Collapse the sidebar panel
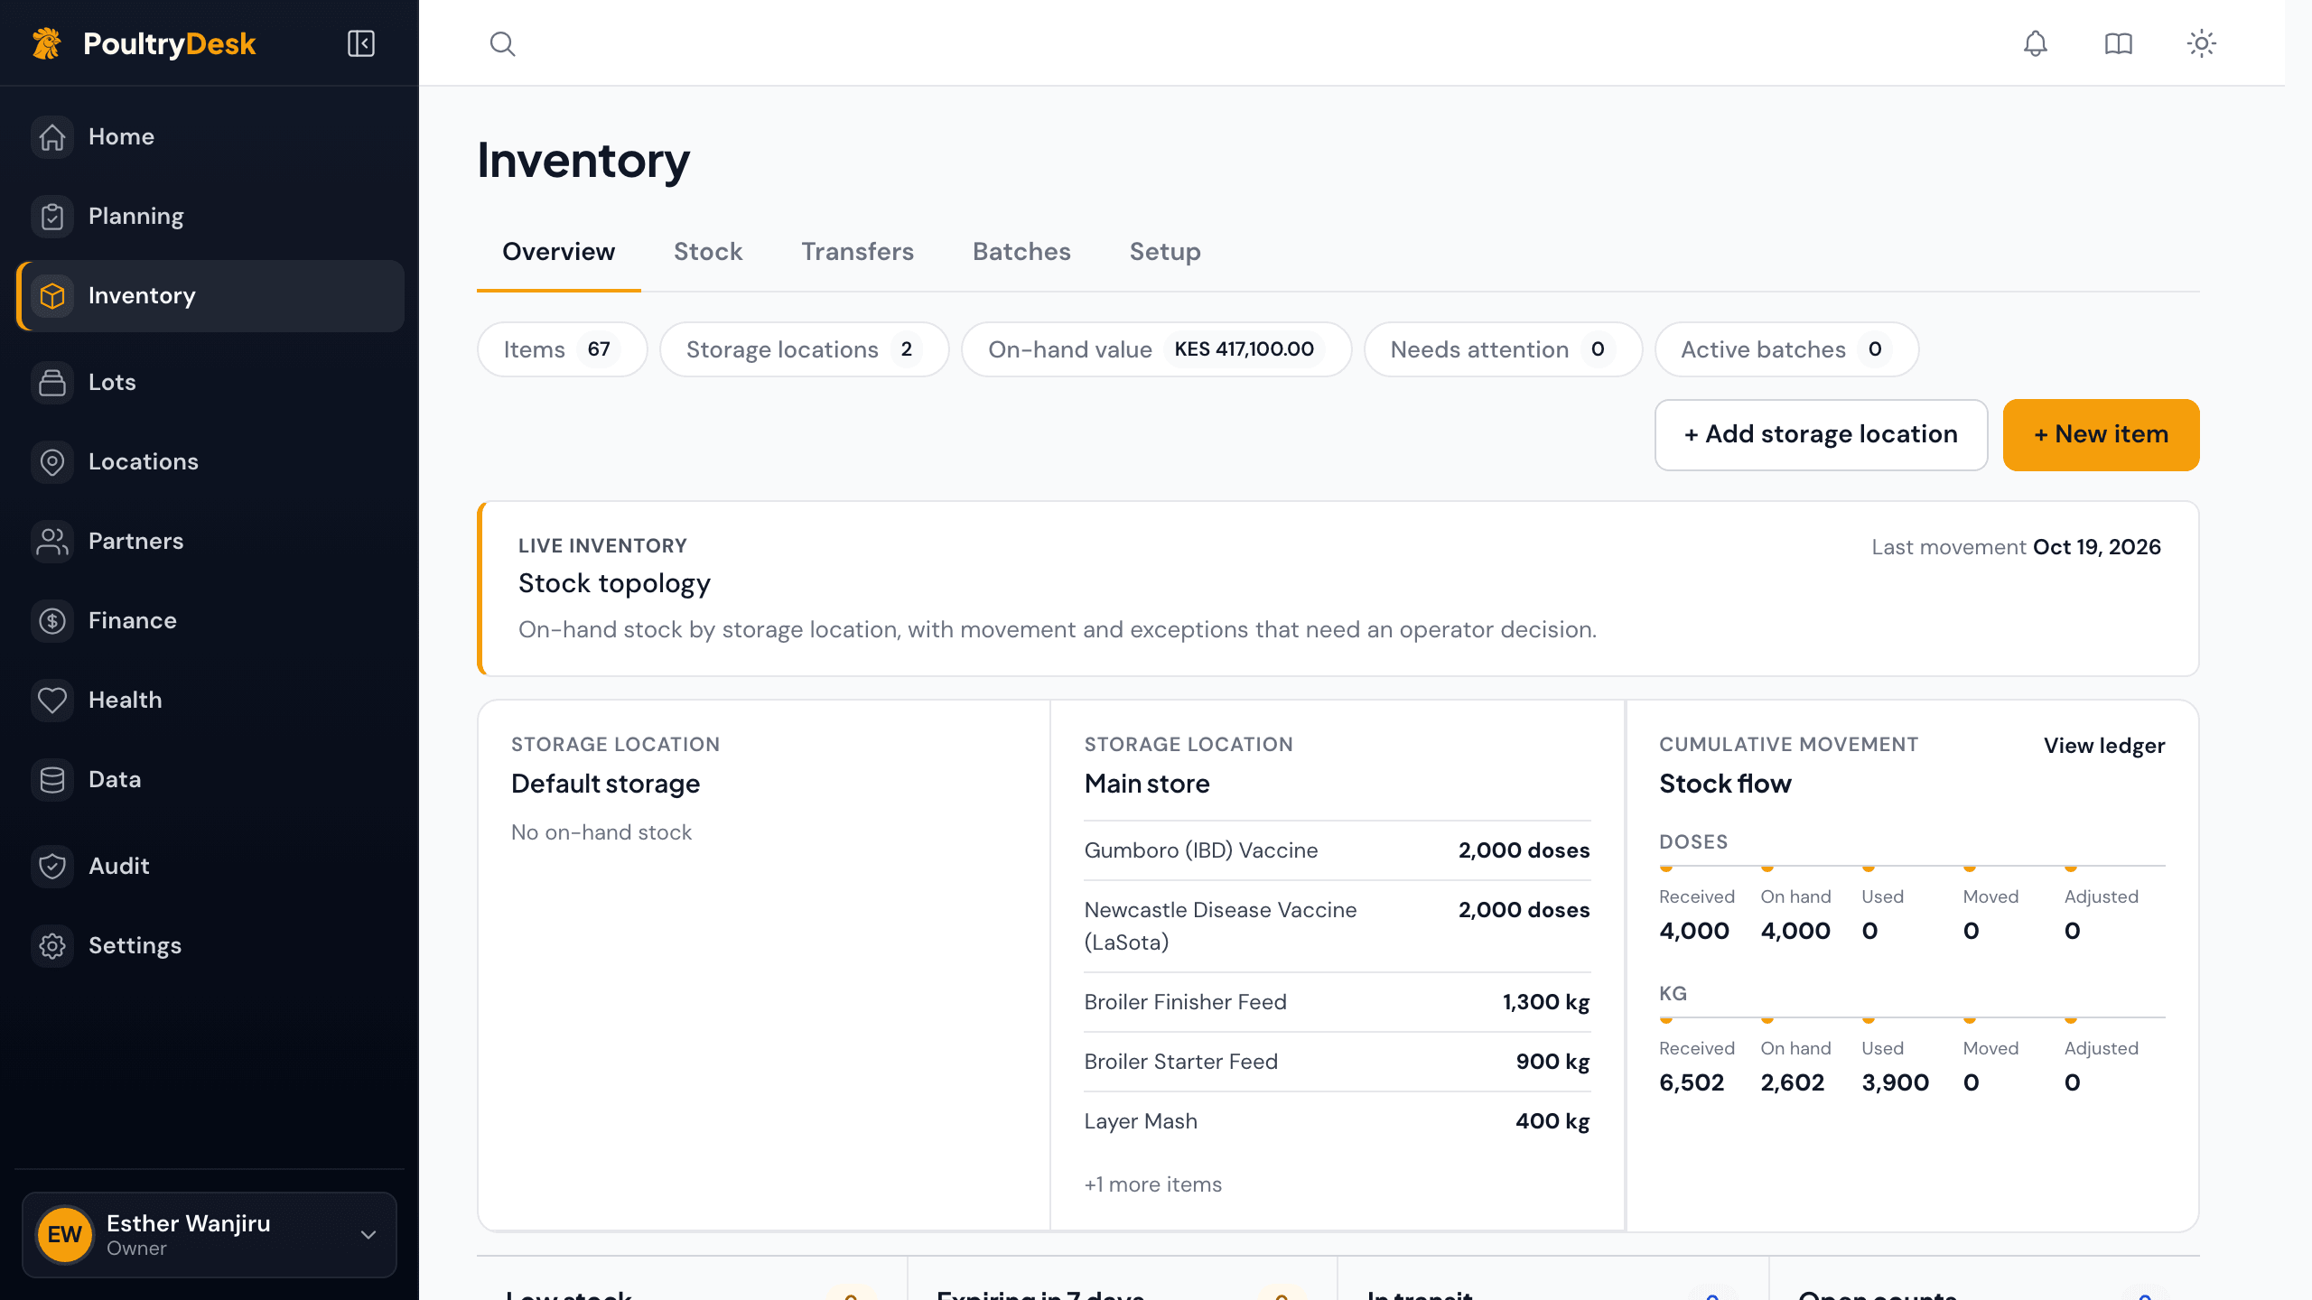The image size is (2312, 1300). pos(361,43)
